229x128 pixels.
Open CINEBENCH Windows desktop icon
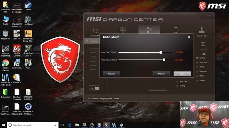coord(28,109)
